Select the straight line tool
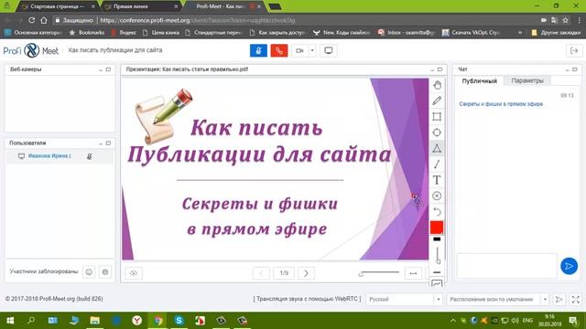This screenshot has height=329, width=586. click(x=437, y=164)
